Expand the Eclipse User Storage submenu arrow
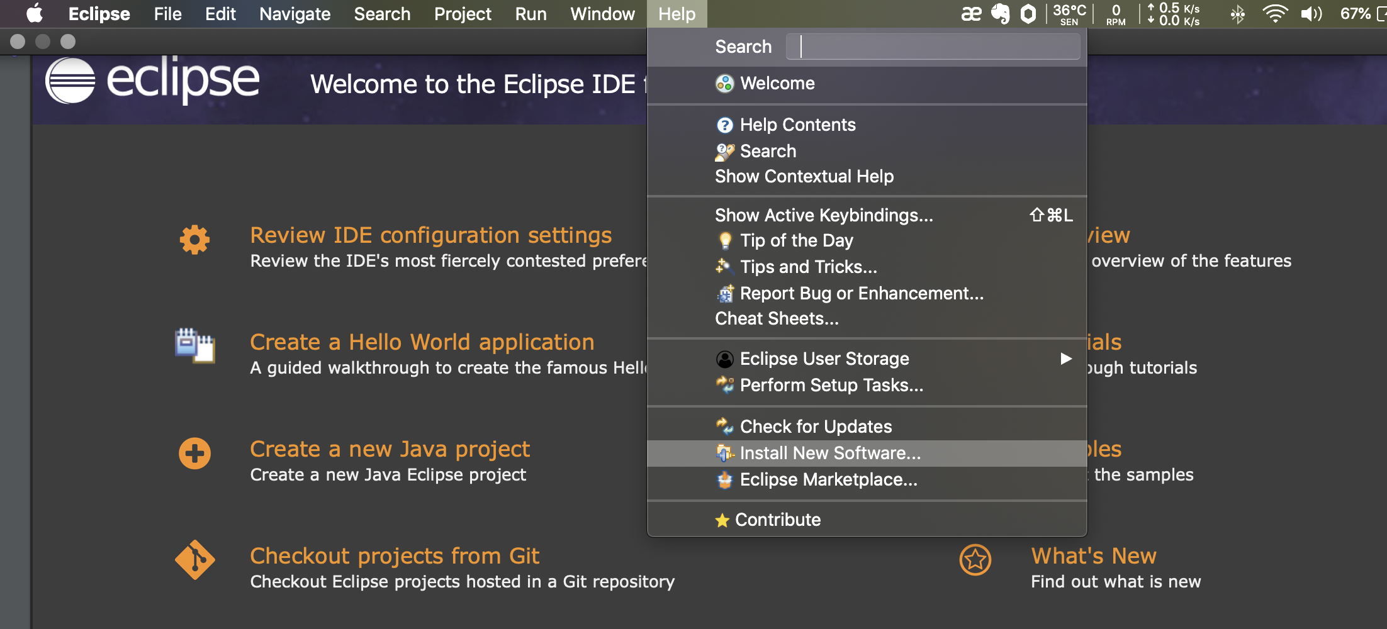The height and width of the screenshot is (629, 1387). [x=1065, y=359]
